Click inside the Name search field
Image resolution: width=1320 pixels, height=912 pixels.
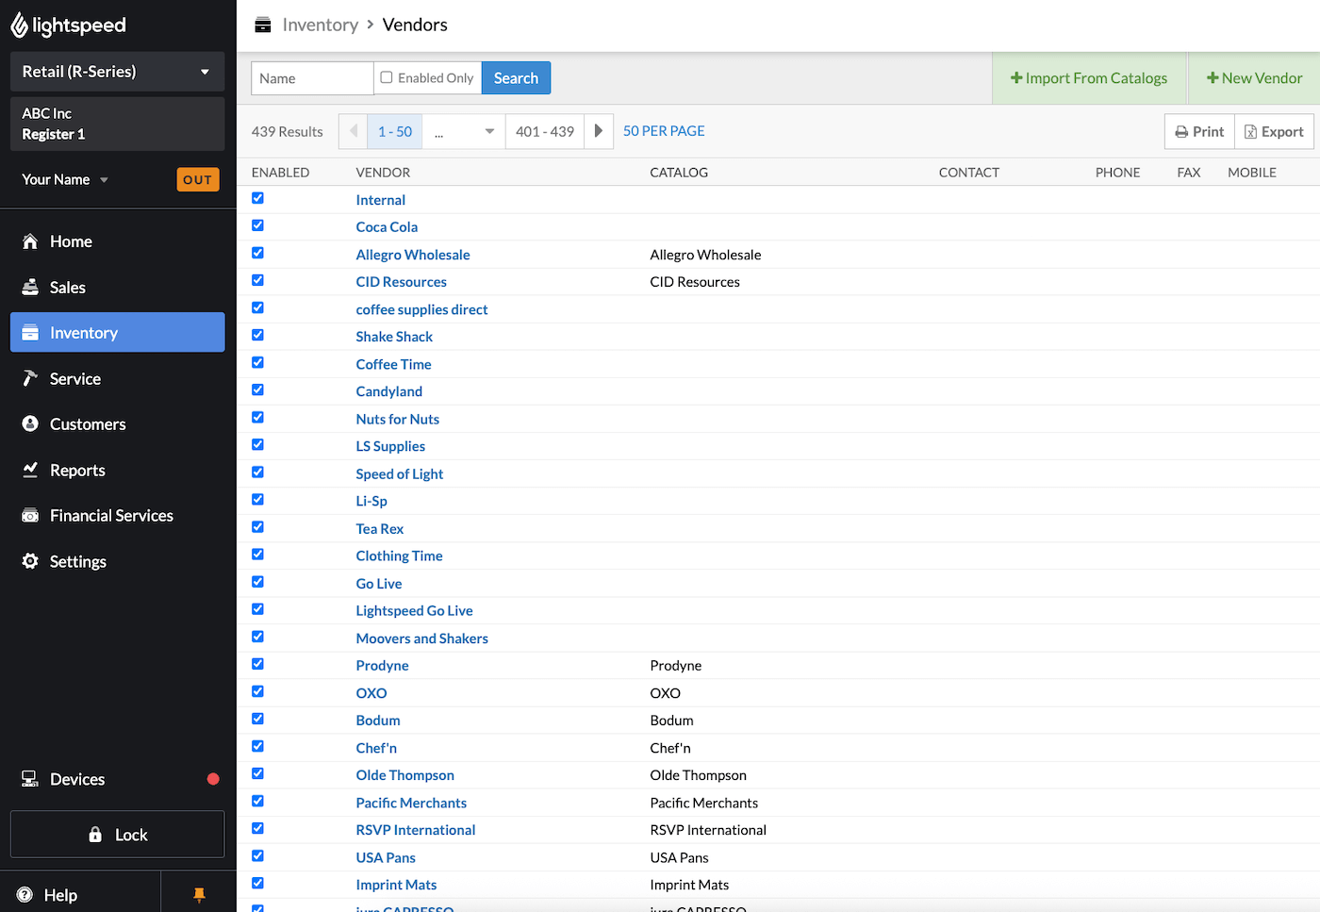click(311, 77)
